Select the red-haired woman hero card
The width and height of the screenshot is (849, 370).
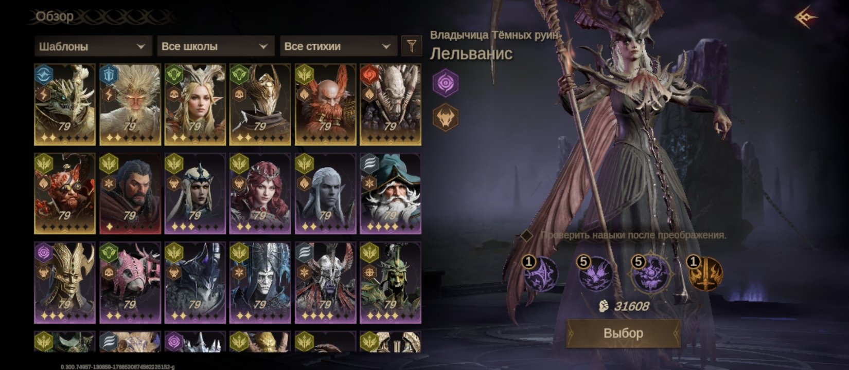[x=260, y=194]
